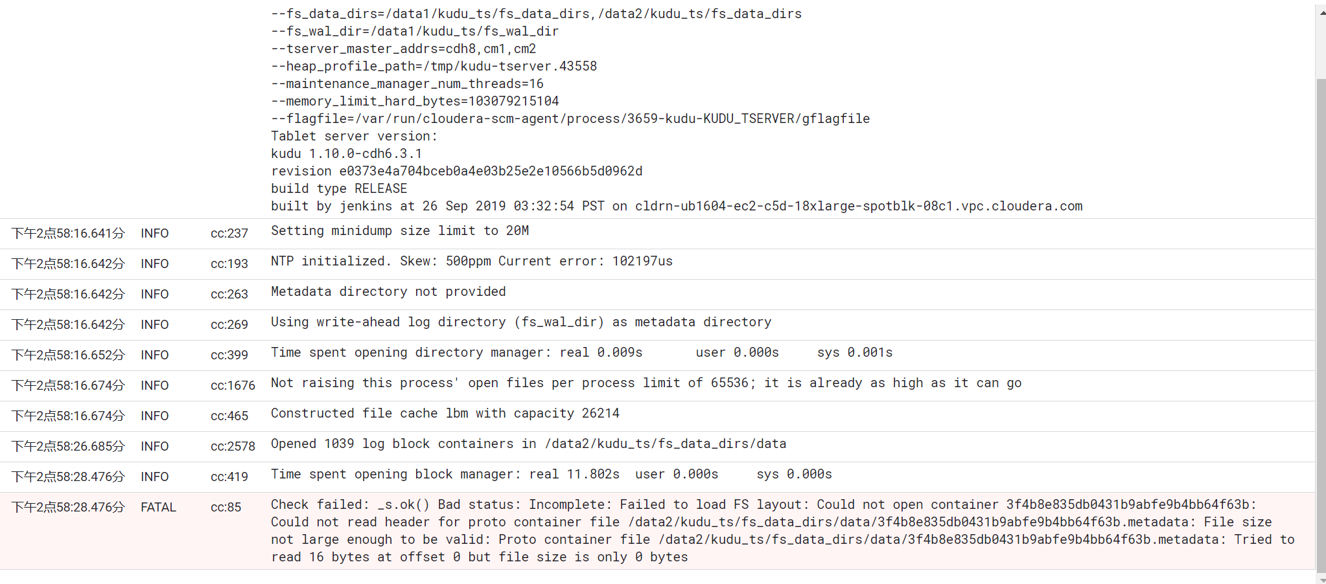Click Time spent opening directory manager row
This screenshot has width=1326, height=584.
[x=581, y=353]
